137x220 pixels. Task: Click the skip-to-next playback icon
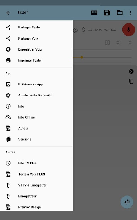(130, 42)
